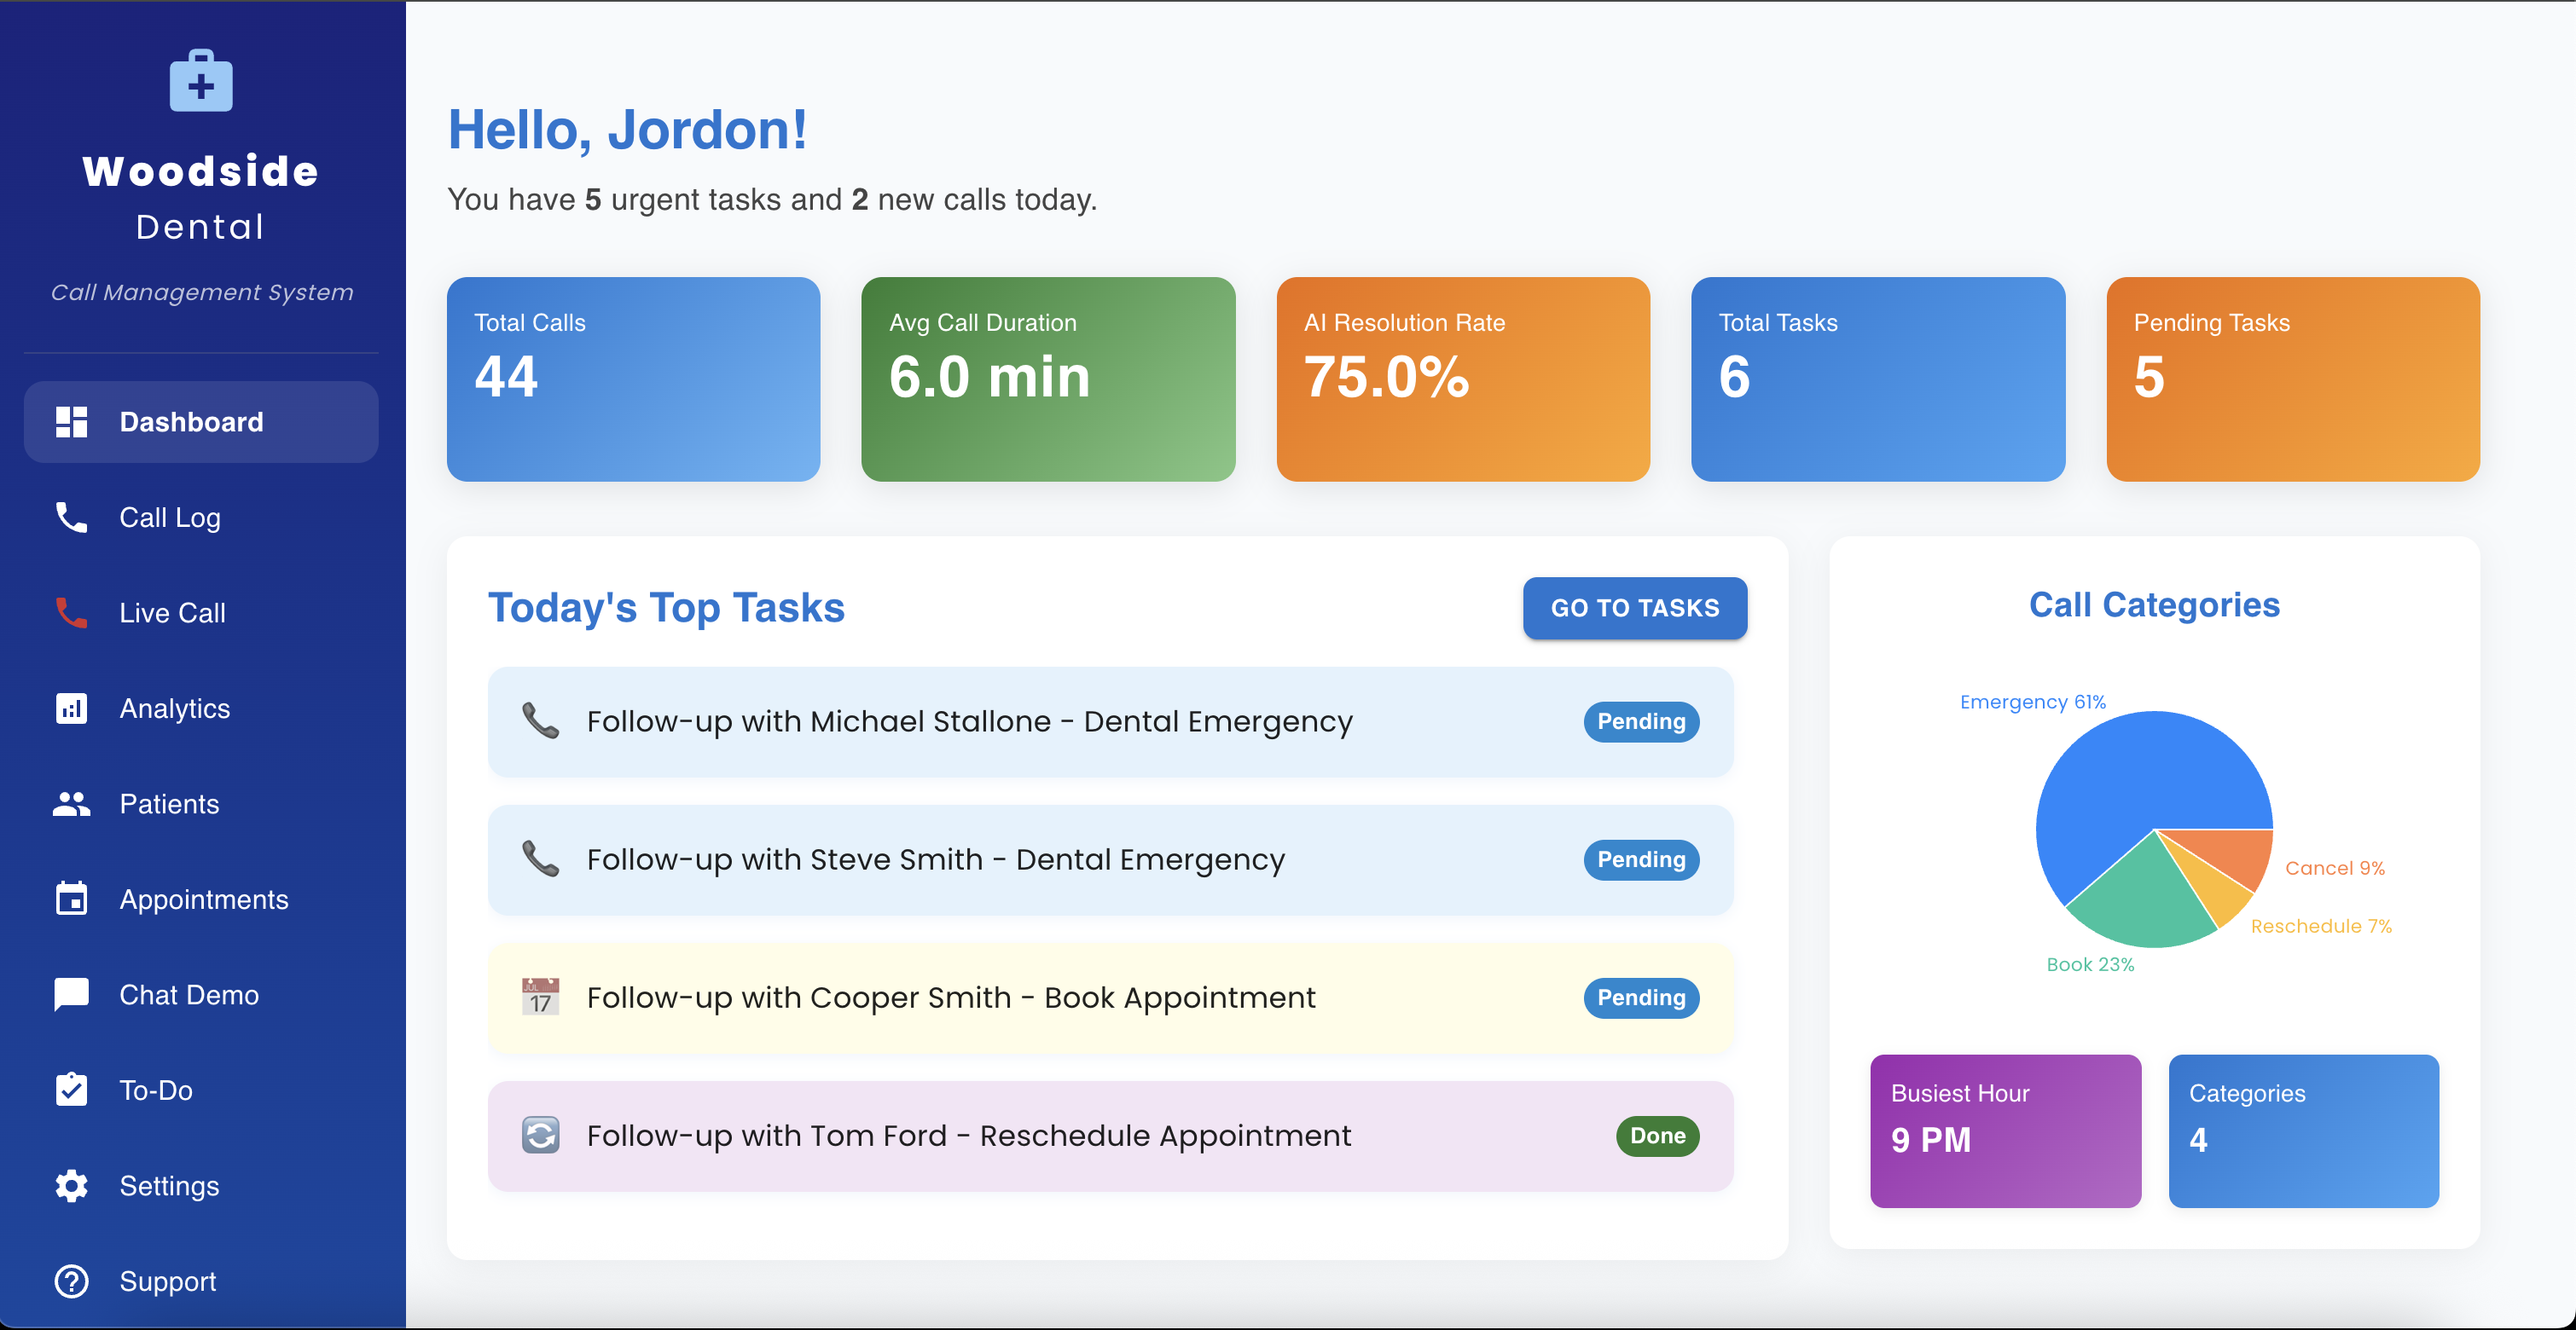Open the Analytics chart icon

pyautogui.click(x=71, y=708)
